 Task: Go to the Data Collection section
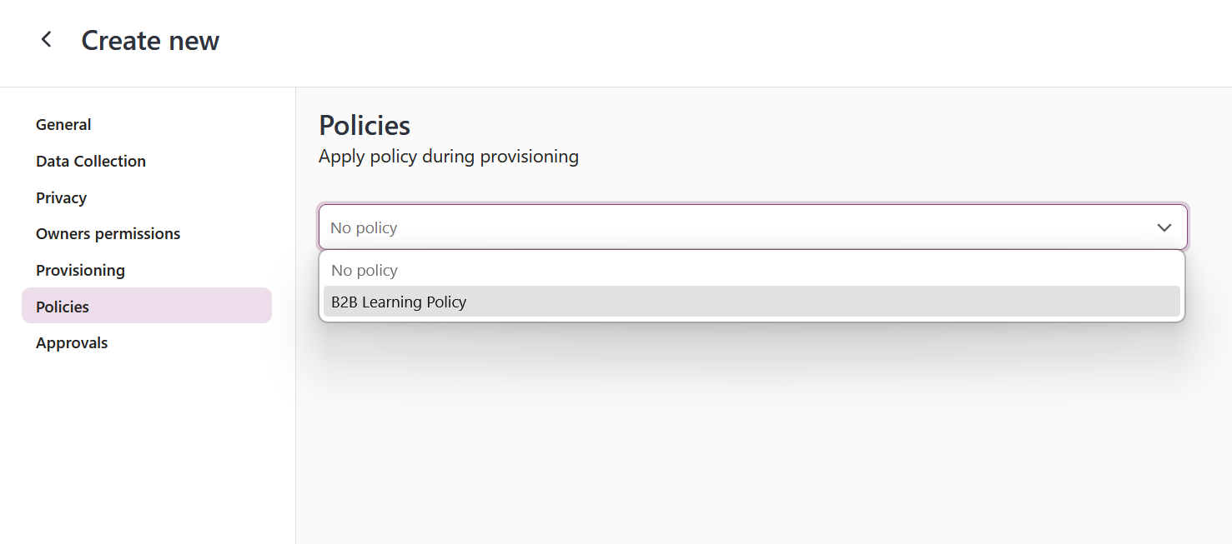[91, 161]
